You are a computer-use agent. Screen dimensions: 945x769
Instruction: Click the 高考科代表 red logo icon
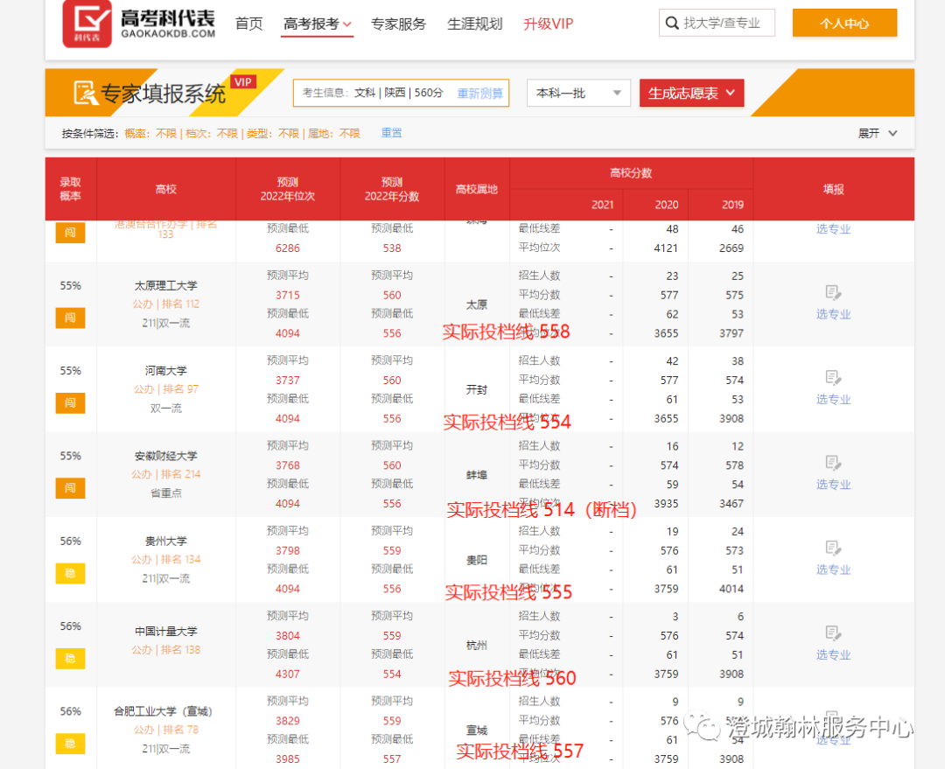(87, 24)
